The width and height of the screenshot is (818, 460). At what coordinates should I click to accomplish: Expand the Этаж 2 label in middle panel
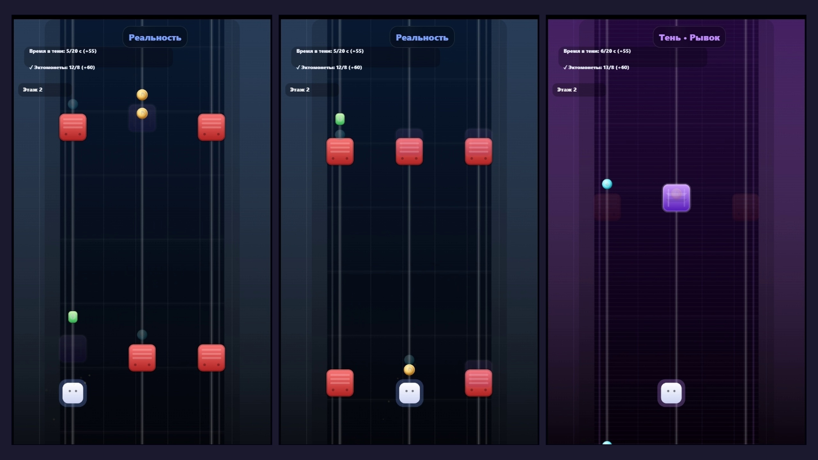point(299,90)
